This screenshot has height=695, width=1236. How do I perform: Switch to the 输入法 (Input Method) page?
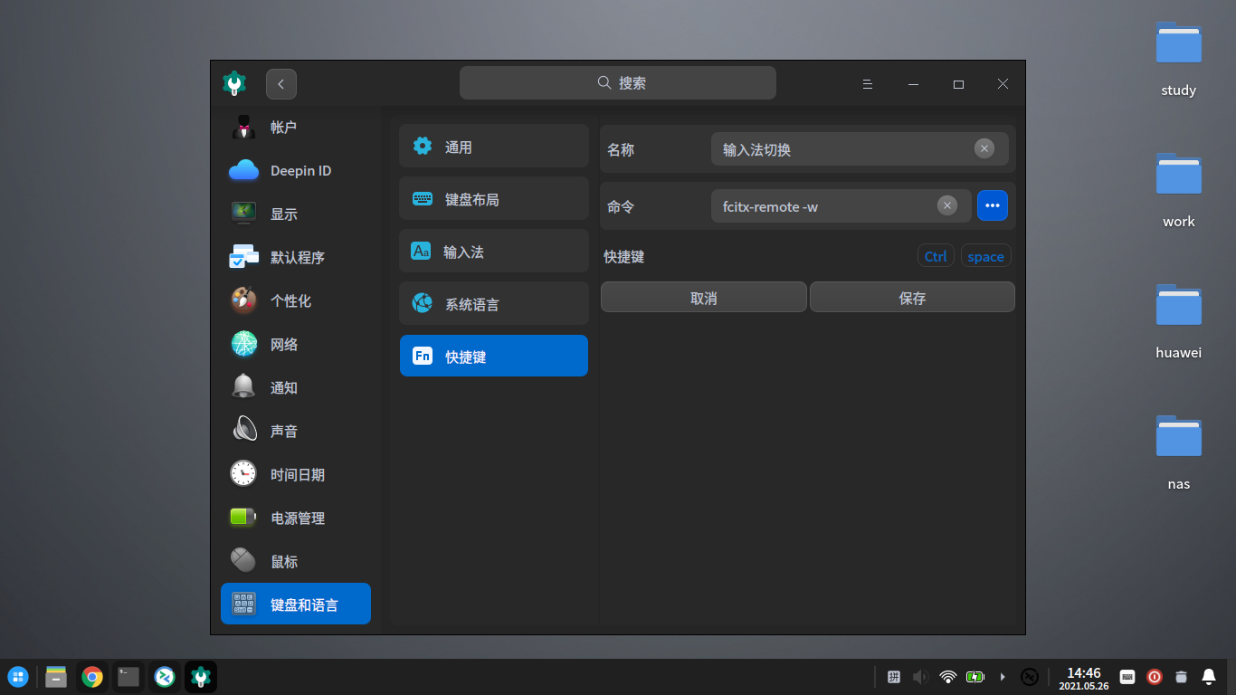[494, 252]
